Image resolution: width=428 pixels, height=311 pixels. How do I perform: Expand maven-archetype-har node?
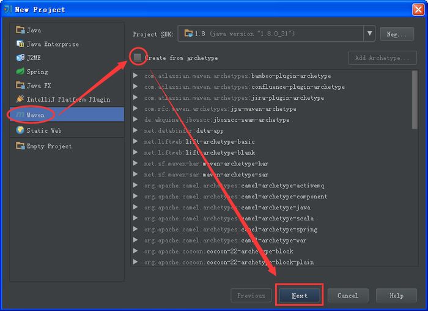click(135, 163)
